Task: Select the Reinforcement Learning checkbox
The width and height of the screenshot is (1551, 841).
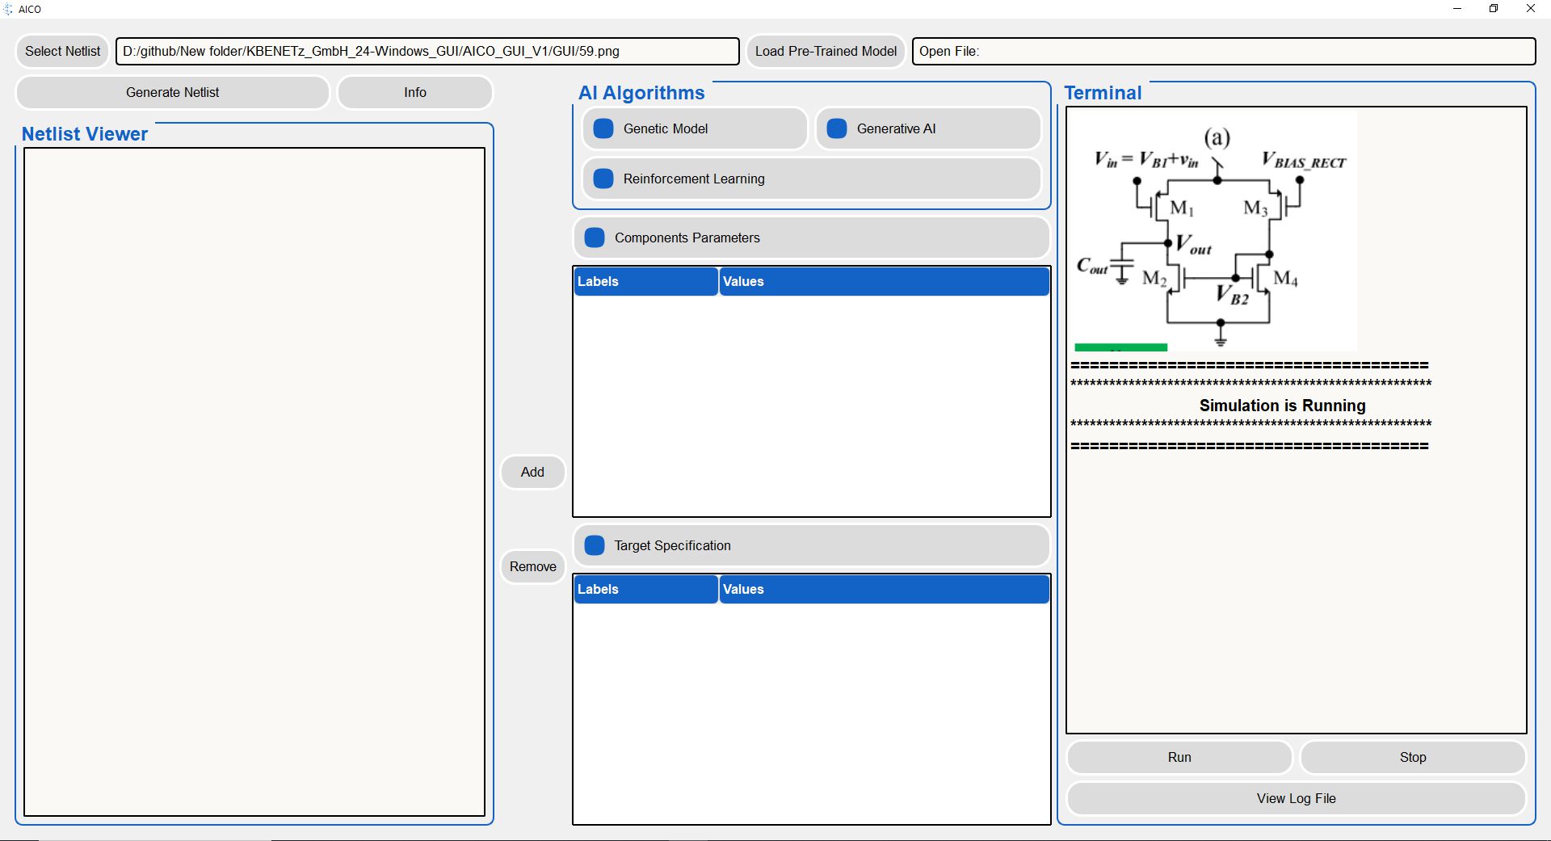Action: point(603,179)
